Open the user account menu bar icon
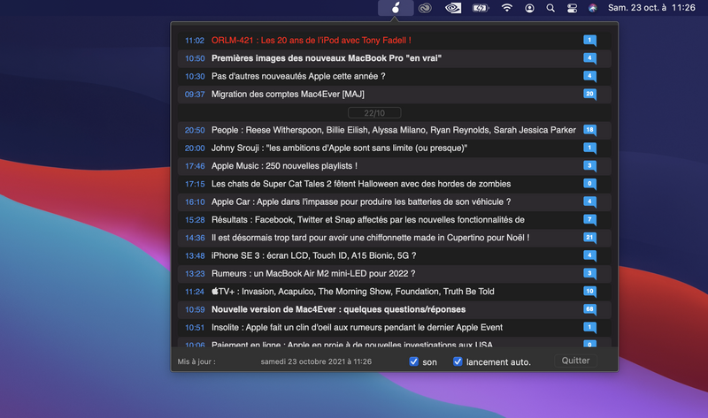Screen dimensions: 708x418 pos(529,8)
